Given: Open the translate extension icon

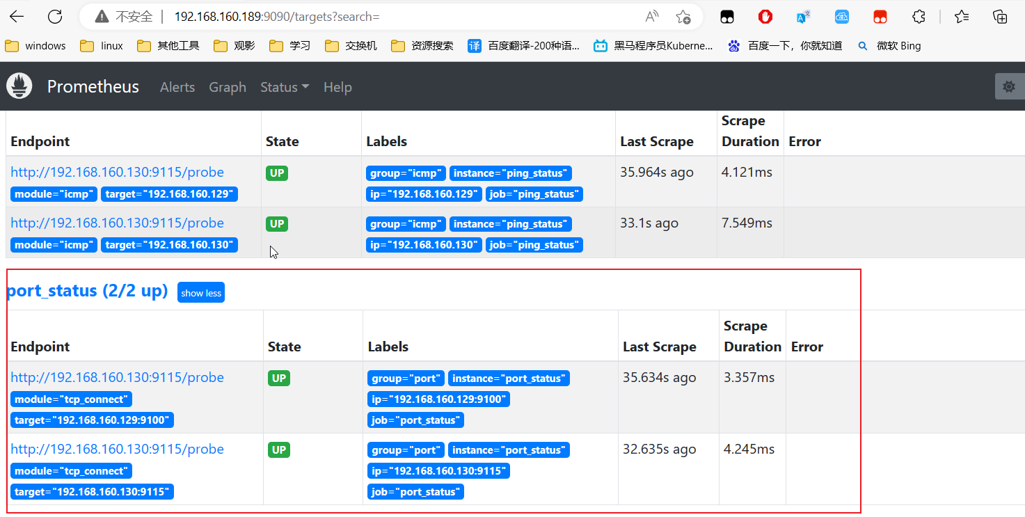Looking at the screenshot, I should tap(804, 17).
